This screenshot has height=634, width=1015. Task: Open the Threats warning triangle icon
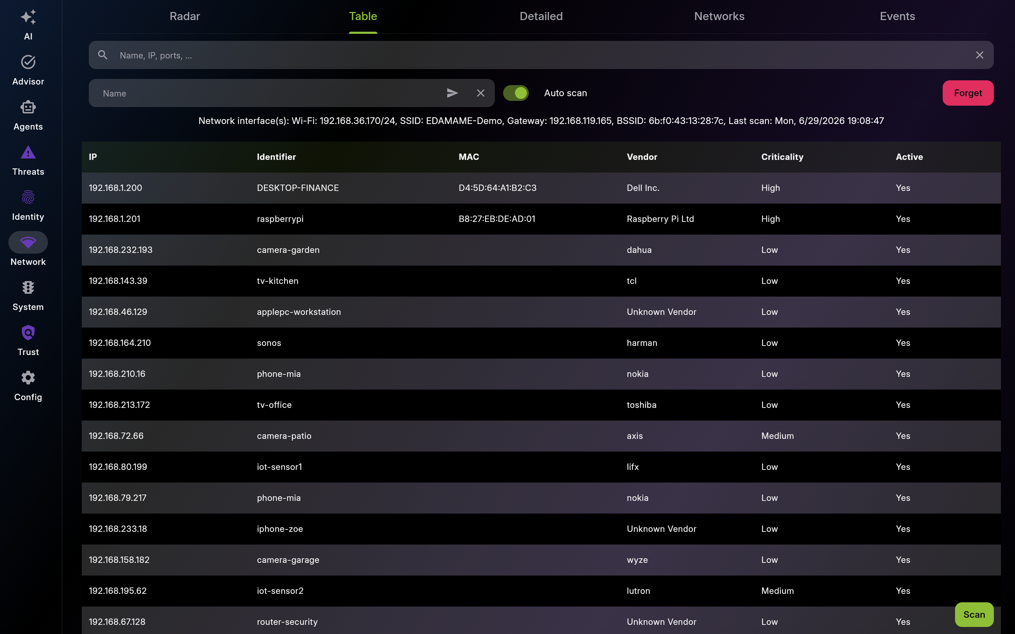(x=28, y=152)
